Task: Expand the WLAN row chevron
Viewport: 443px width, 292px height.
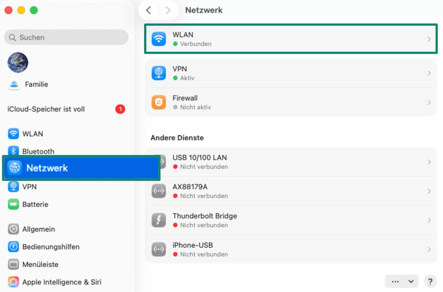Action: (429, 39)
